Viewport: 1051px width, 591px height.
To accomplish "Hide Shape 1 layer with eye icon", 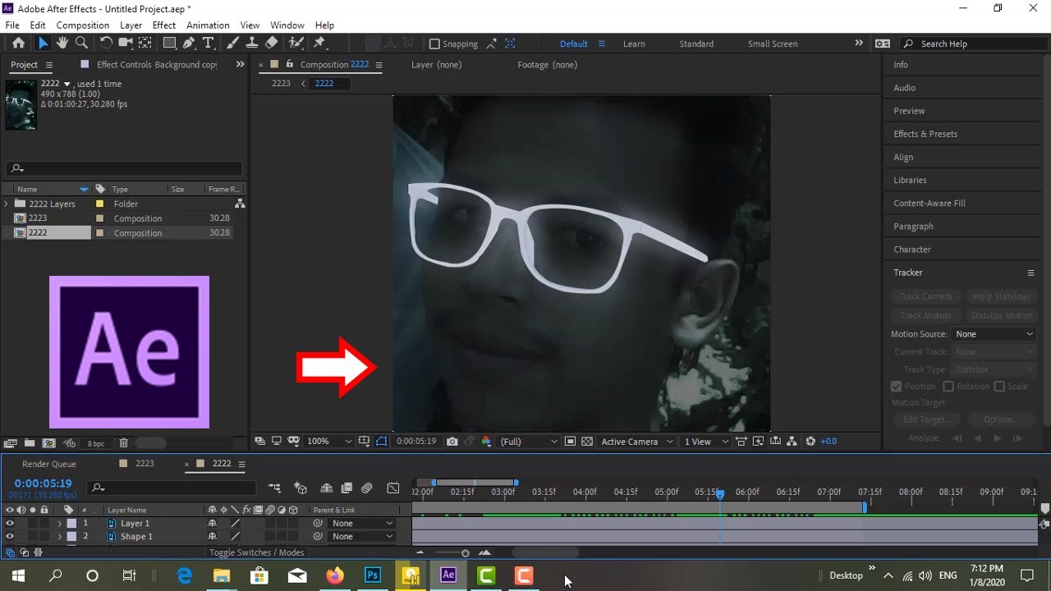I will point(10,537).
